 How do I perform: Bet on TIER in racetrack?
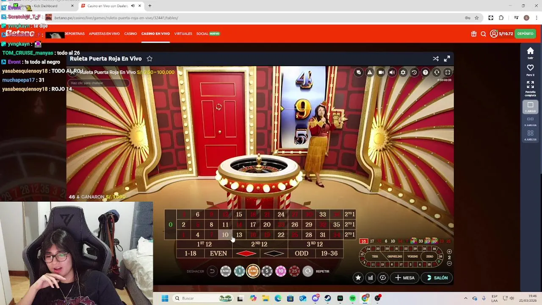click(x=375, y=256)
